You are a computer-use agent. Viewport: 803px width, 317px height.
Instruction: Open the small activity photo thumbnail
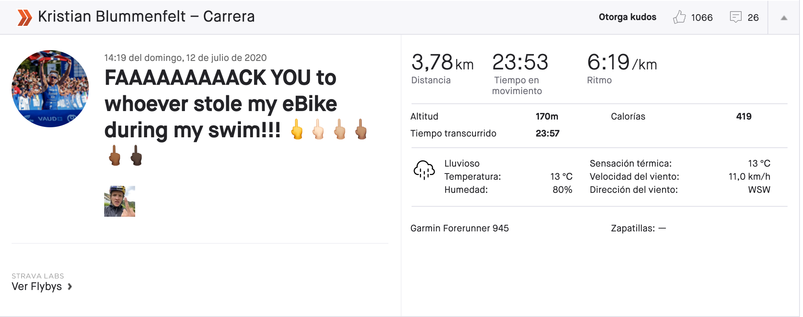tap(120, 201)
